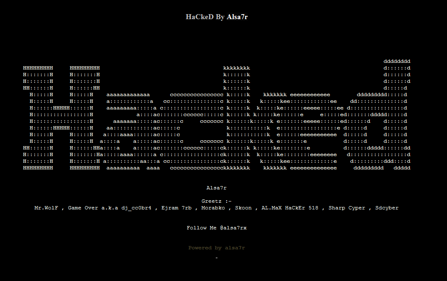Screen dimensions: 447x281
Task: Click the small dash below the footer
Action: [x=216, y=258]
